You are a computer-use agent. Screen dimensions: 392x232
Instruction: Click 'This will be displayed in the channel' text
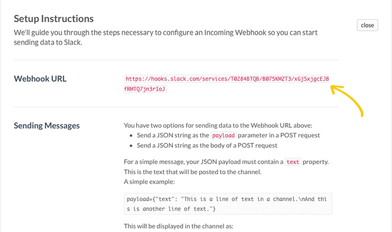pos(179,226)
